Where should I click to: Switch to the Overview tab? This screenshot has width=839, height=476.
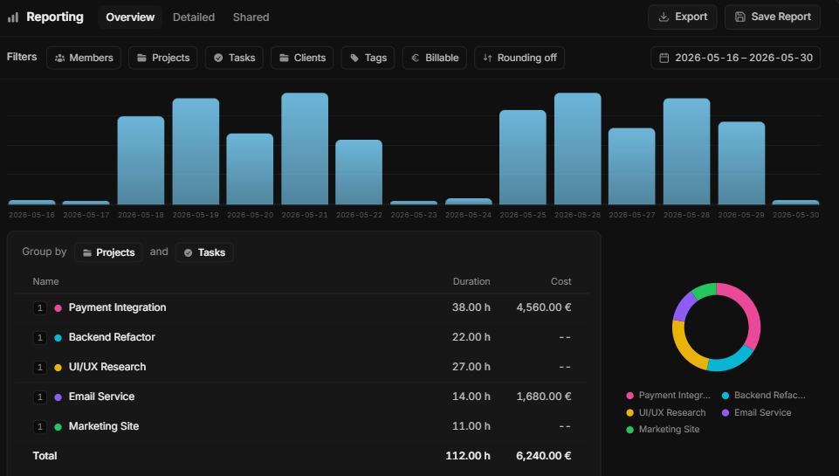[130, 17]
